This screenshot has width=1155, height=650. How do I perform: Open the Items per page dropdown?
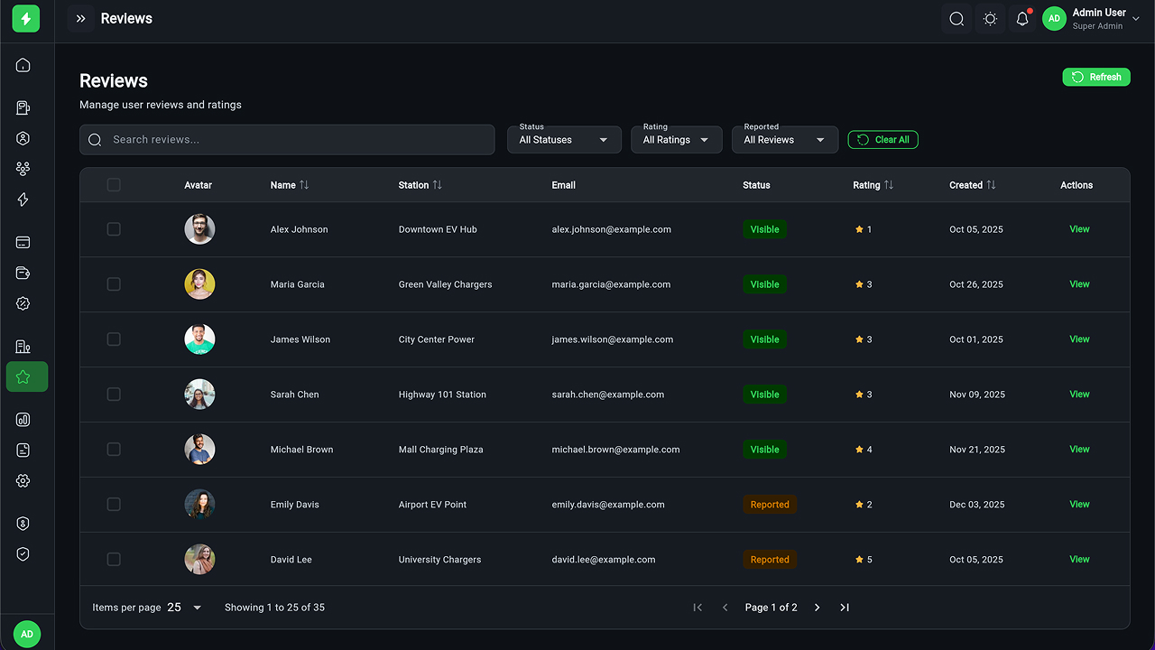click(x=185, y=608)
